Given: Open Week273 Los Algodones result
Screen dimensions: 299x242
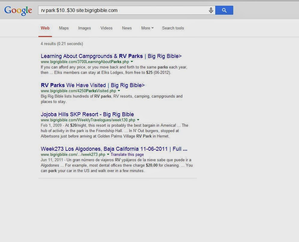Looking at the screenshot, I should (114, 149).
